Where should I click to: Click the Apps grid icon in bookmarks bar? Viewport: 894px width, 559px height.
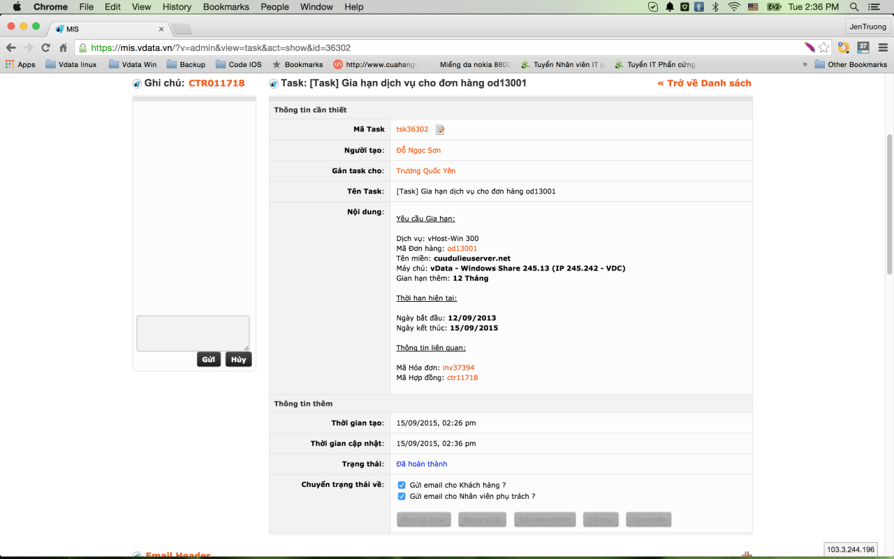[x=10, y=64]
